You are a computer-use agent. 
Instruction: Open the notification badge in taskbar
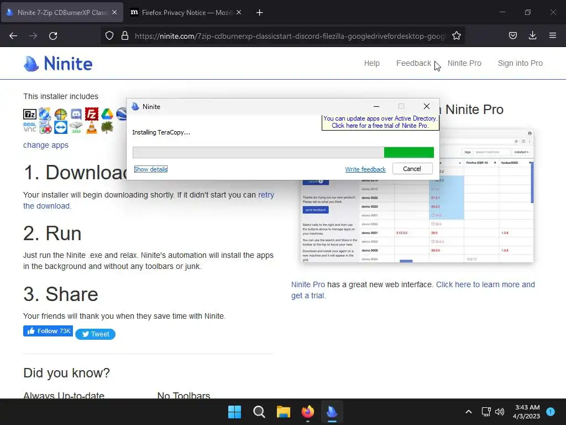point(551,412)
